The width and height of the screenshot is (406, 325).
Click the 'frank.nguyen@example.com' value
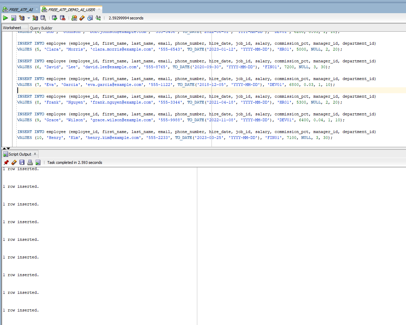click(122, 102)
